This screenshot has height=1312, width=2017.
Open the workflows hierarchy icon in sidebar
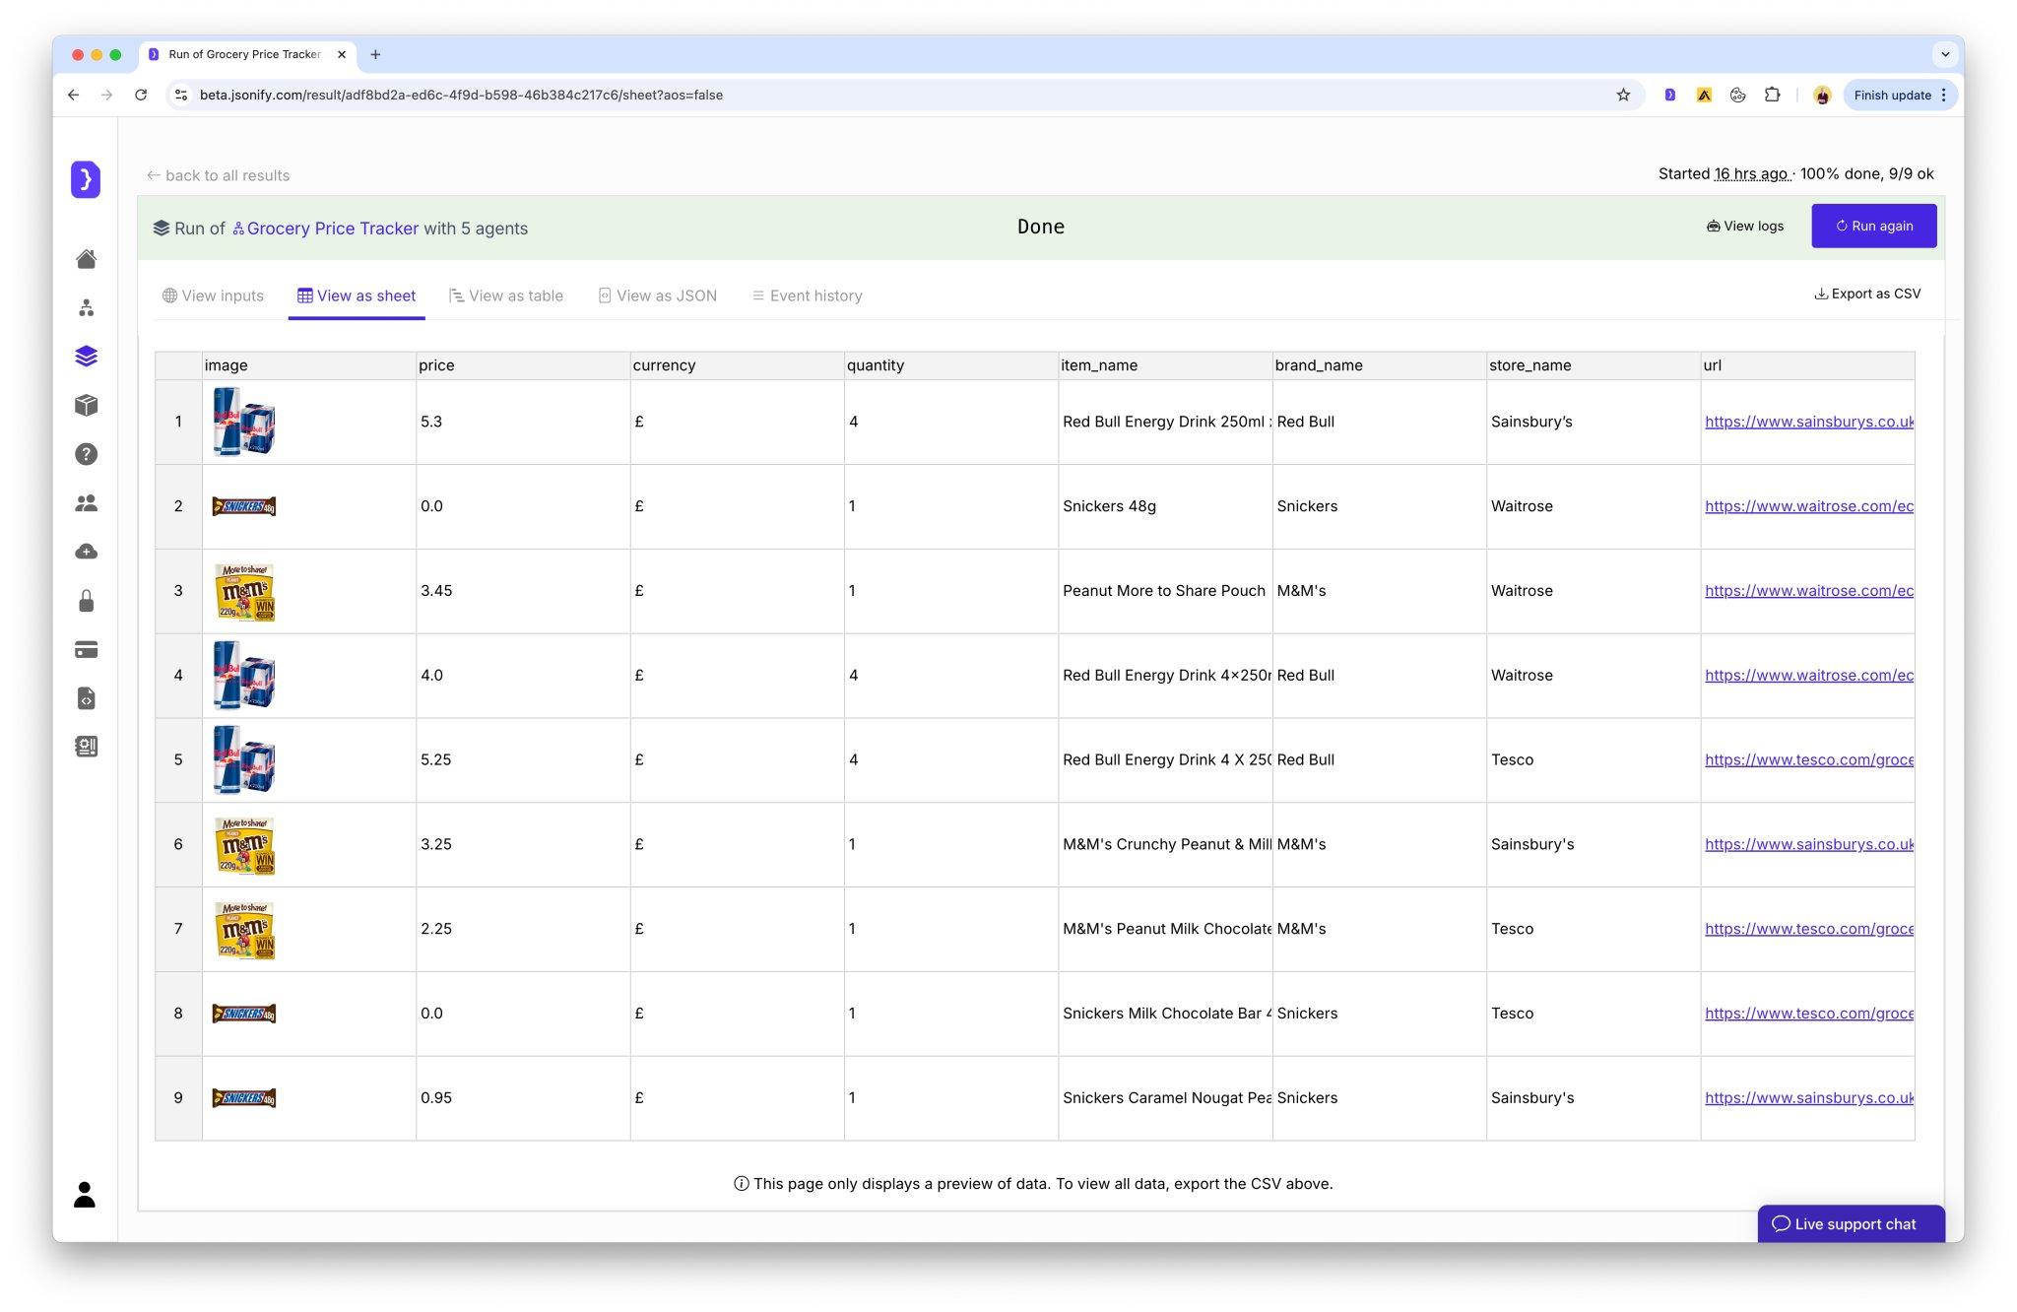[86, 307]
